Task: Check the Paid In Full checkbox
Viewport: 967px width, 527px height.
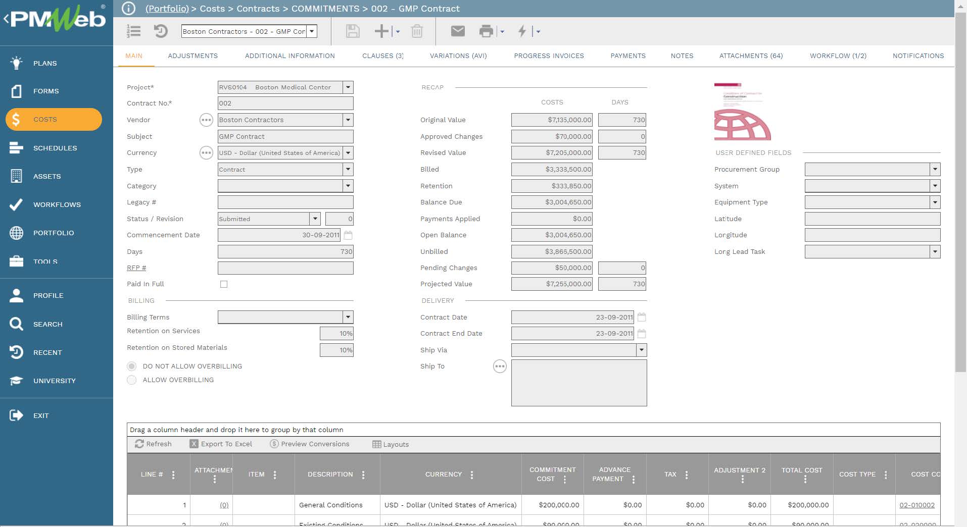Action: pyautogui.click(x=224, y=284)
